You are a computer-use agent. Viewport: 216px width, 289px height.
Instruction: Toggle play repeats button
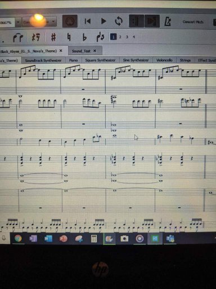point(136,21)
